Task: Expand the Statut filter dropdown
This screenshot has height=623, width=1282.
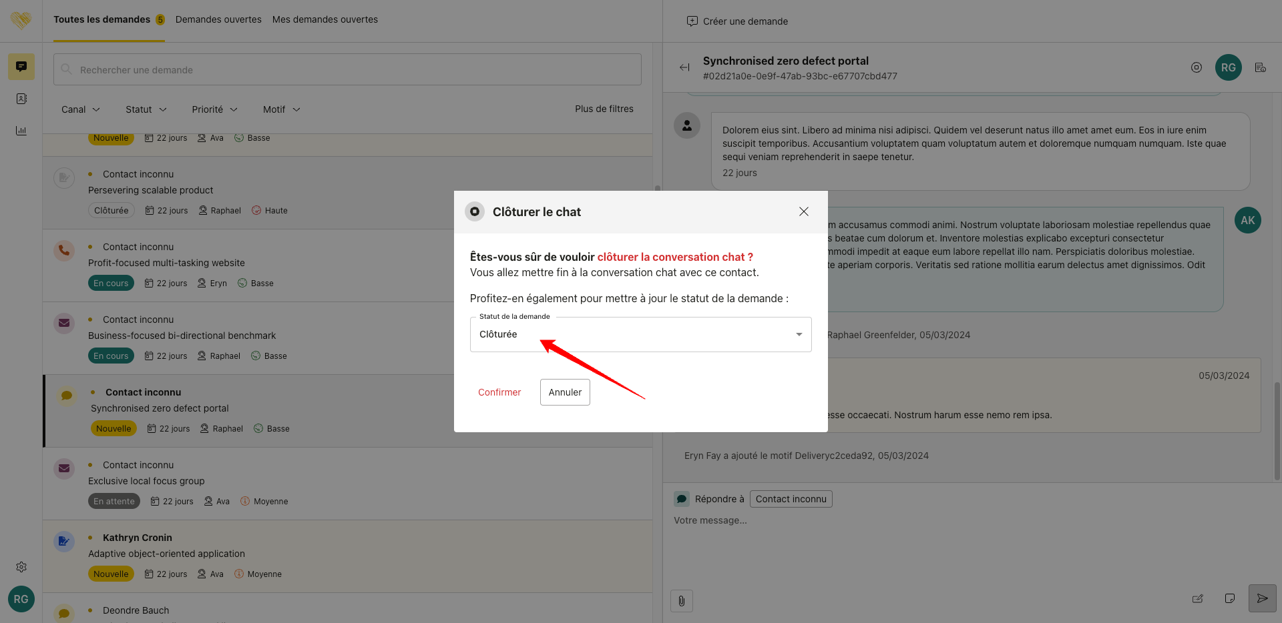Action: tap(146, 109)
